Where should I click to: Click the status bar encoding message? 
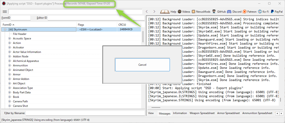click(x=45, y=120)
